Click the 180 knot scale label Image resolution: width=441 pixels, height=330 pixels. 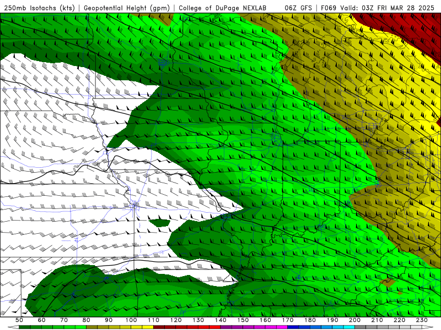[x=310, y=320]
